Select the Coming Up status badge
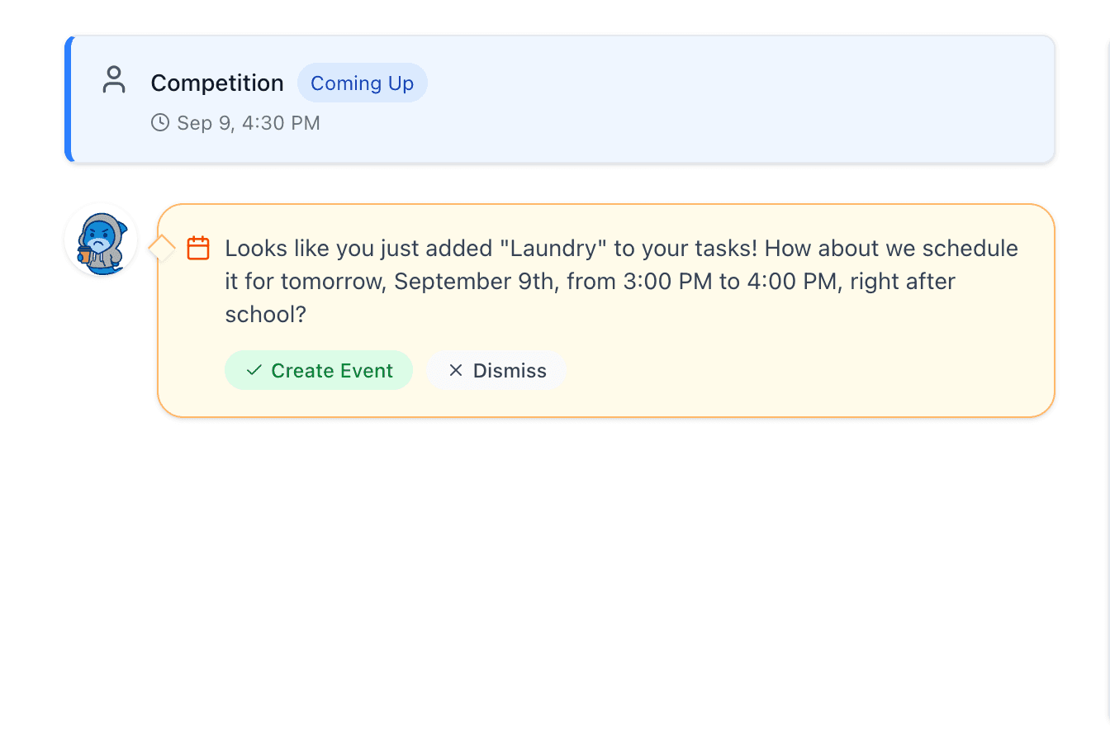This screenshot has height=755, width=1110. [362, 83]
